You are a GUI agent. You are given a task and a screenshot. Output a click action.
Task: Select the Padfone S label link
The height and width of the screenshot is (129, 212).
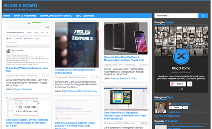(x=125, y=78)
